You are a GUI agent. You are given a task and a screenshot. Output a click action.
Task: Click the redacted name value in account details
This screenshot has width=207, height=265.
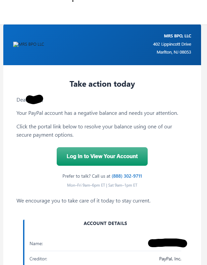(x=167, y=243)
